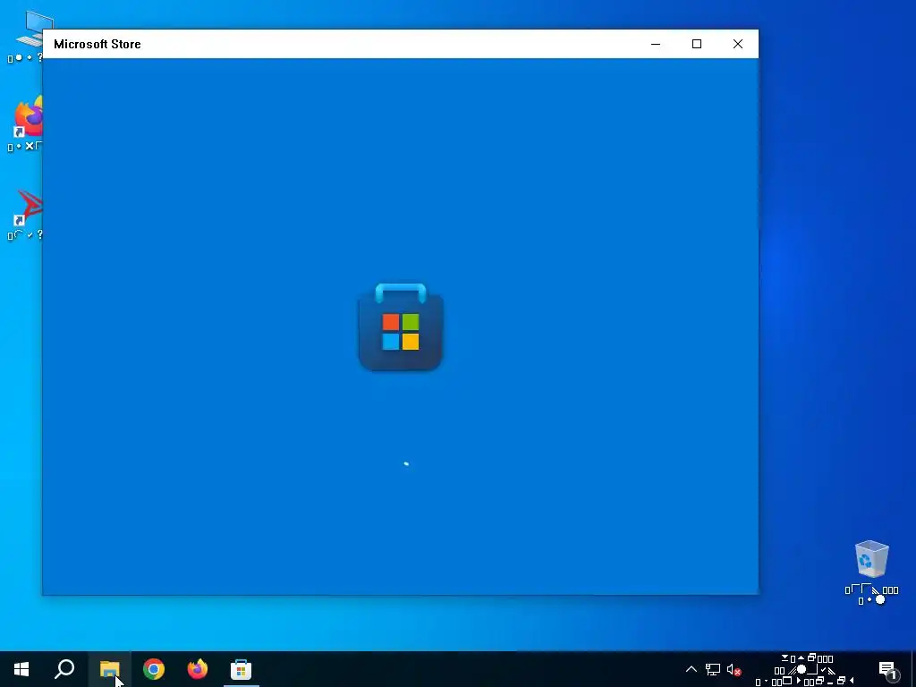
Task: Open Google Chrome from the taskbar
Action: coord(154,669)
